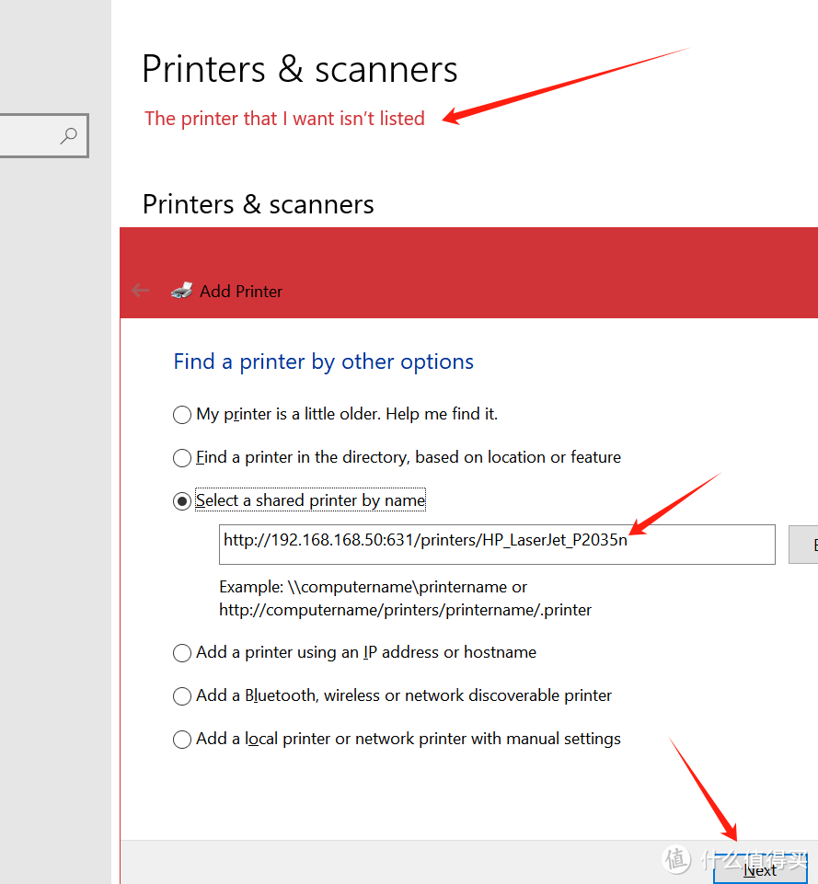This screenshot has width=818, height=884.
Task: Click the smaller 'Printers & scanners' subheading
Action: 258,204
